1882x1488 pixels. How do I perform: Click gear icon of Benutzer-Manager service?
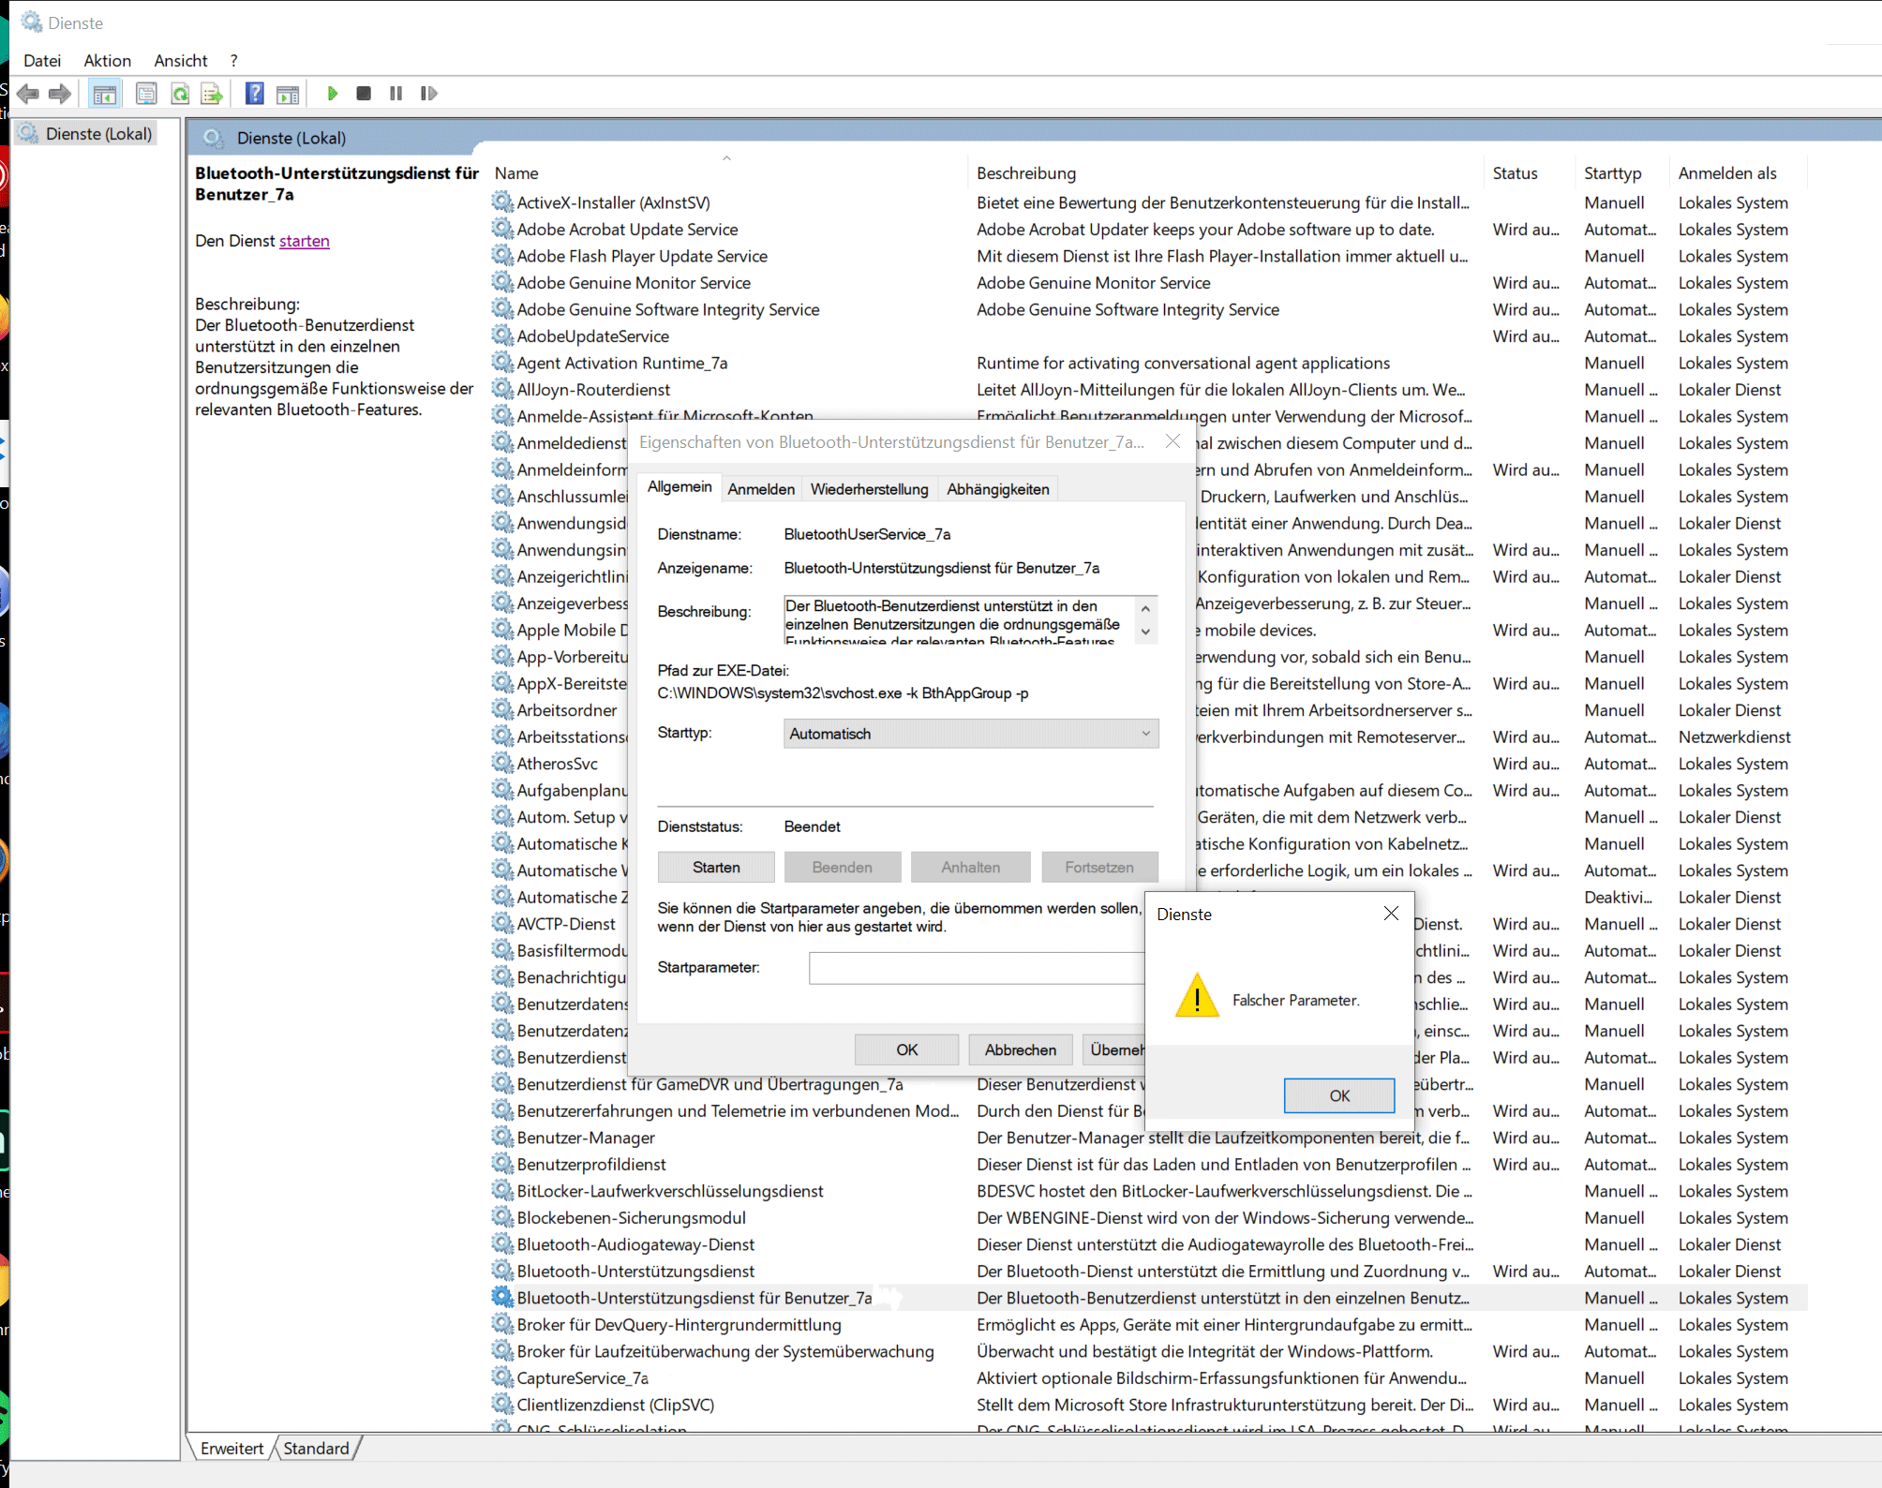pyautogui.click(x=502, y=1137)
